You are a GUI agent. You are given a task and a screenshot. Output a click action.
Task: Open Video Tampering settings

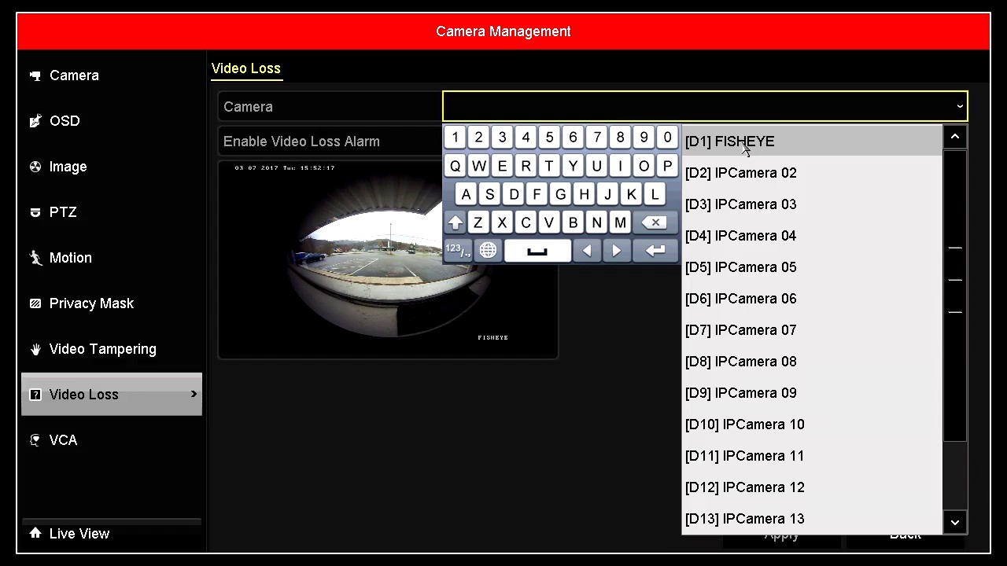(x=103, y=349)
